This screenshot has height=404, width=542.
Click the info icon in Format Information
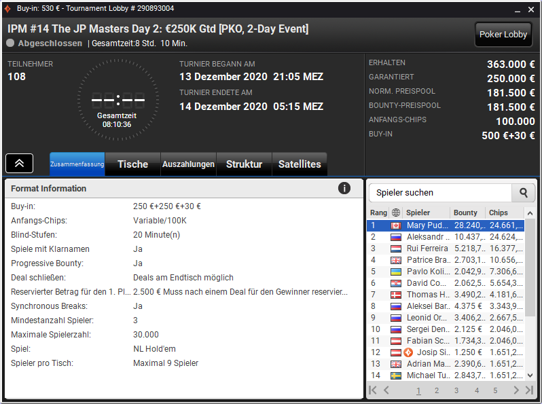pos(344,188)
